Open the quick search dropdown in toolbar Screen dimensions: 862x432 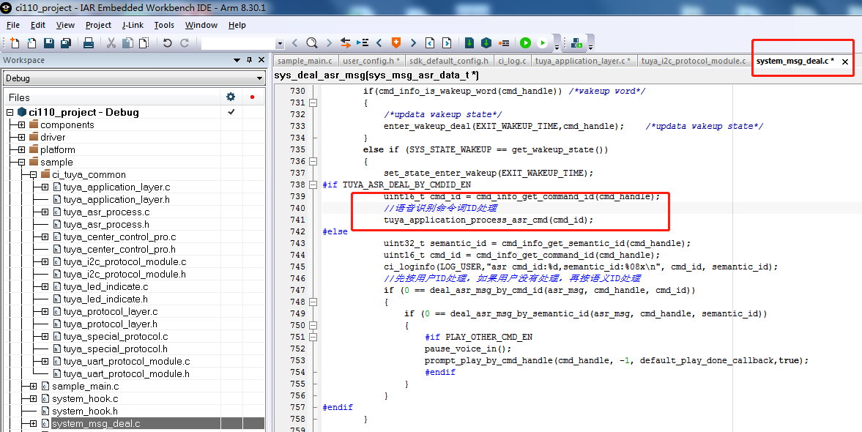(x=280, y=43)
